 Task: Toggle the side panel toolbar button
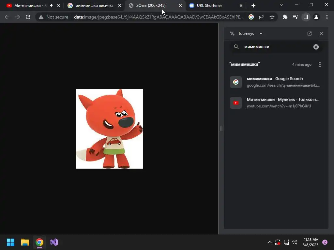coord(306,17)
